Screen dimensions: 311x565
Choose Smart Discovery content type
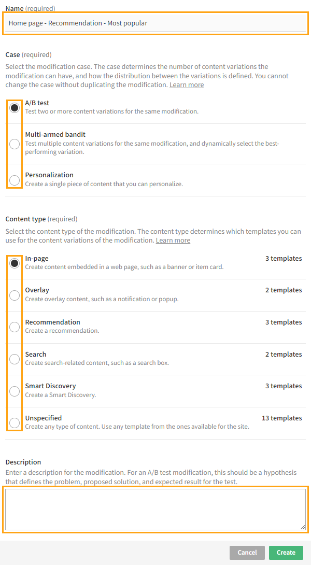tap(15, 391)
